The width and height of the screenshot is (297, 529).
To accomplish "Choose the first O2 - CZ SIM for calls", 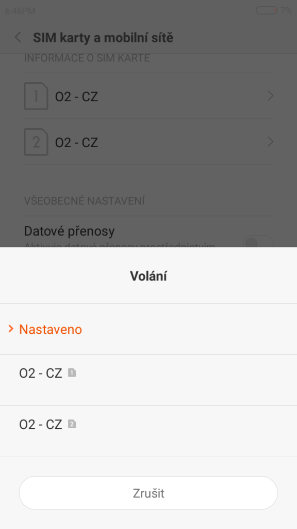I will click(x=148, y=380).
